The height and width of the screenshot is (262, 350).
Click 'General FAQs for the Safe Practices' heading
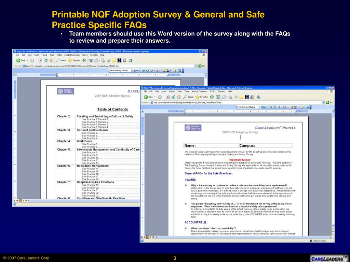pos(208,173)
